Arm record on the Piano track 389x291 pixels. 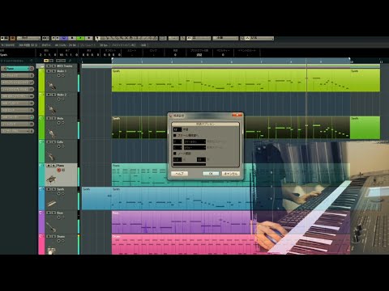coord(58,170)
